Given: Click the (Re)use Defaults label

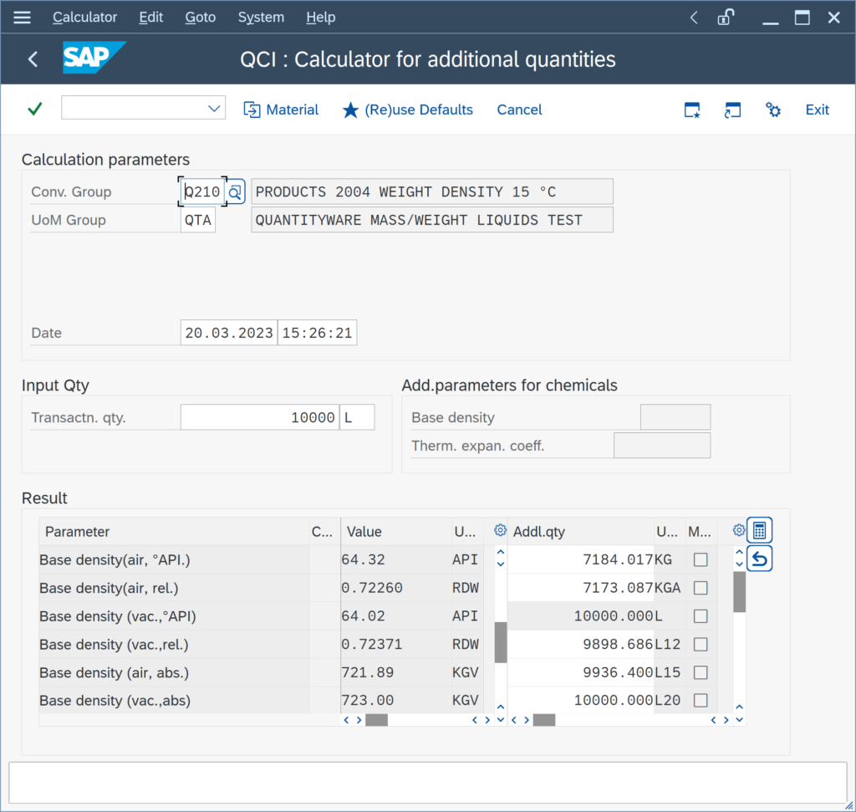Looking at the screenshot, I should 419,110.
